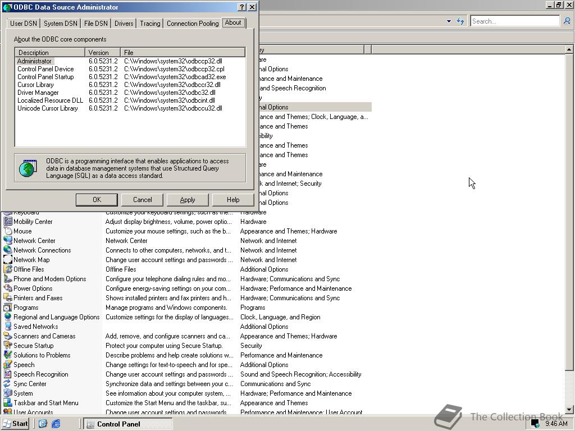Open the Start menu
Image resolution: width=575 pixels, height=431 pixels.
[15, 424]
